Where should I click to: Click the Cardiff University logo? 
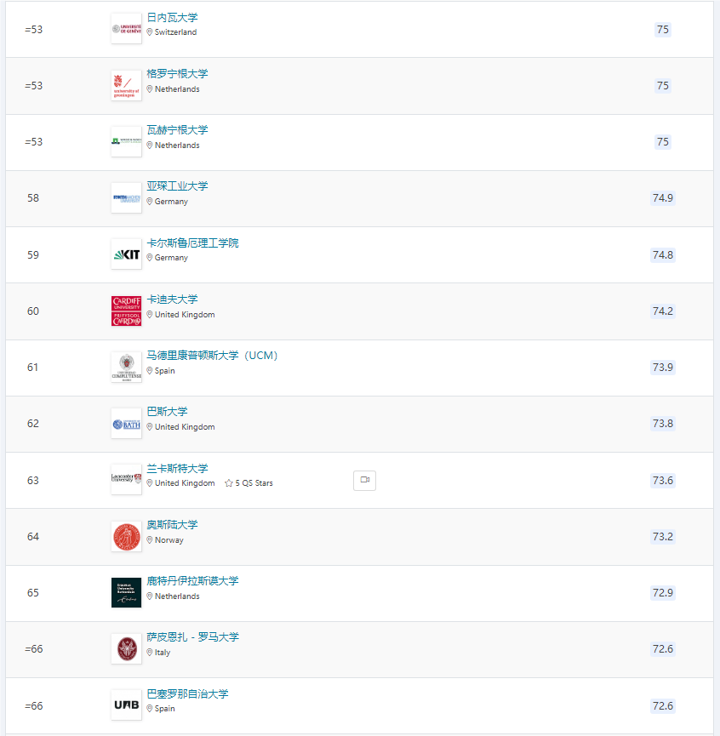pos(126,311)
